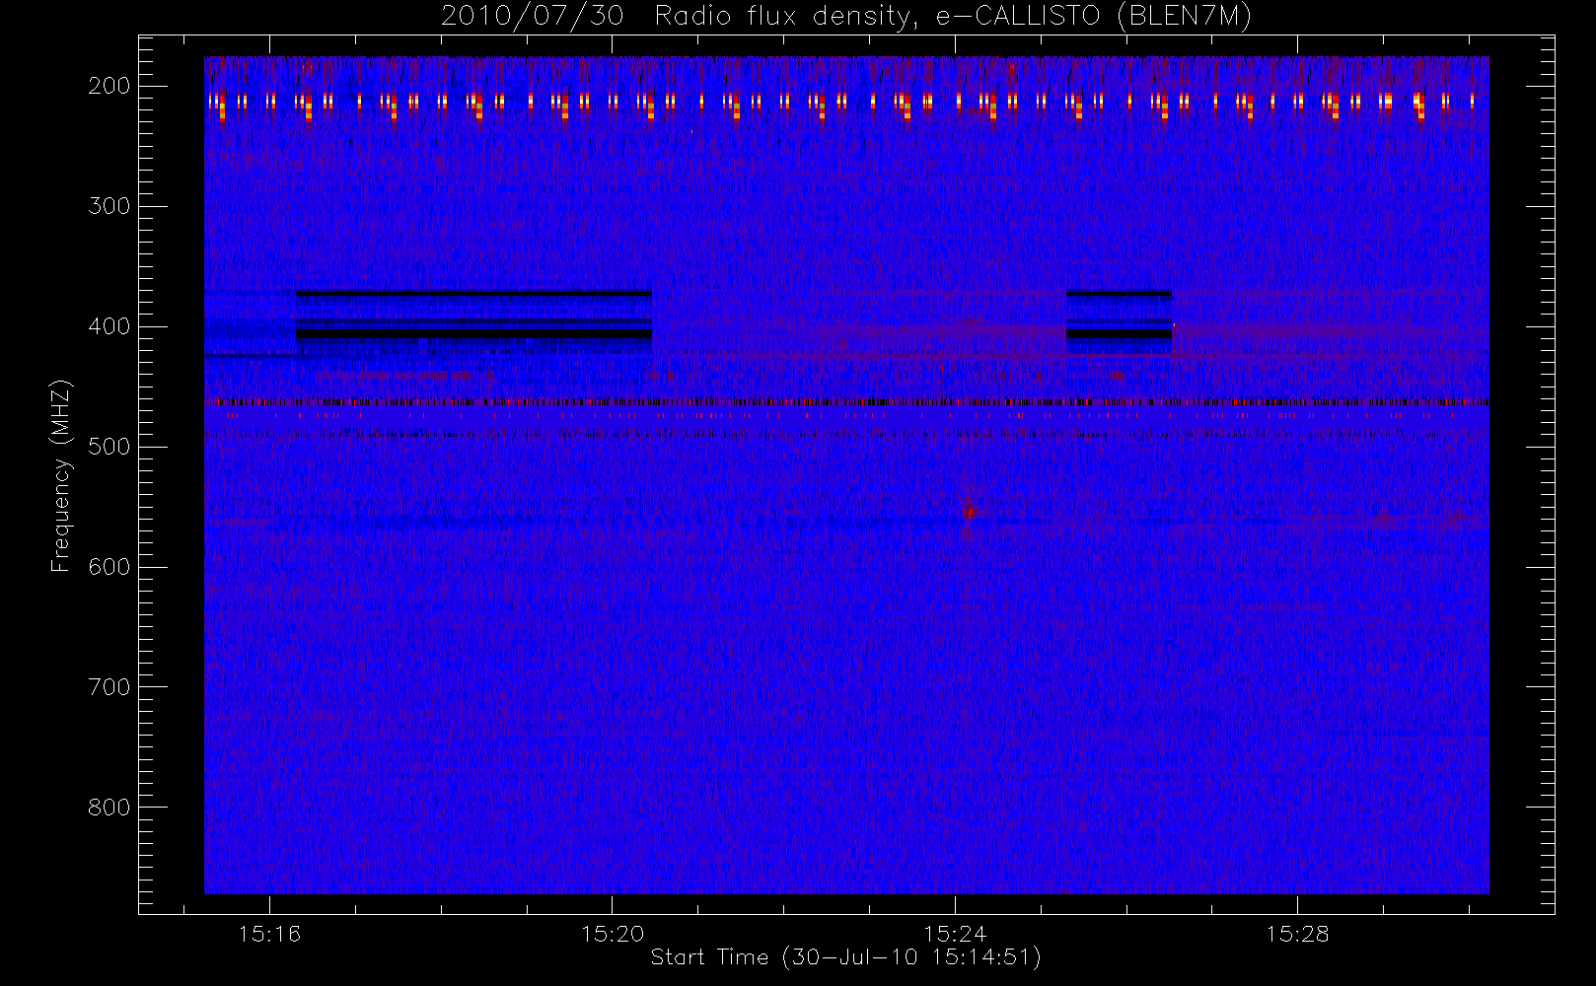Click the 15:28 time tick label
Viewport: 1596px width, 986px height.
point(1297,934)
